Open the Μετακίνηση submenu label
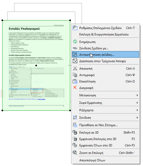Viewport: 143px width, 166px height. pyautogui.click(x=88, y=95)
